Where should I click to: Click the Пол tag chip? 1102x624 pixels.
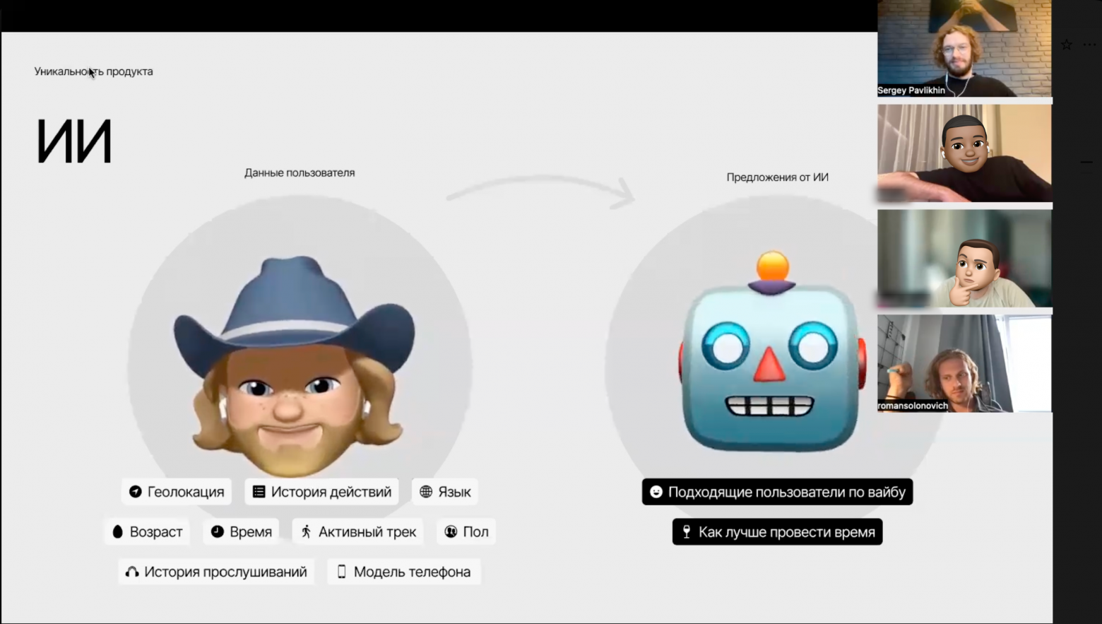467,531
